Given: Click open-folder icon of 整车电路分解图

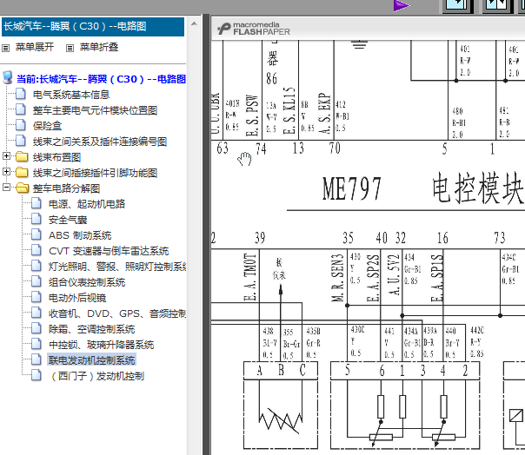Looking at the screenshot, I should click(x=23, y=188).
